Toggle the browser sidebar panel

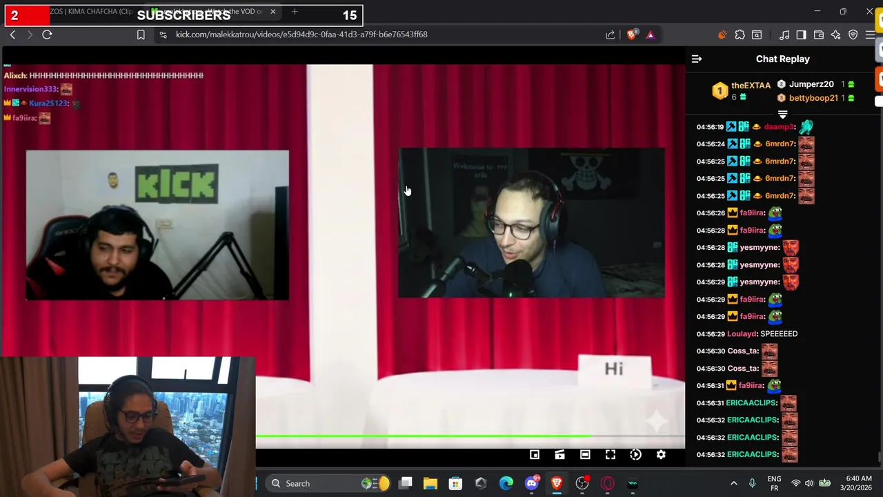pos(801,35)
